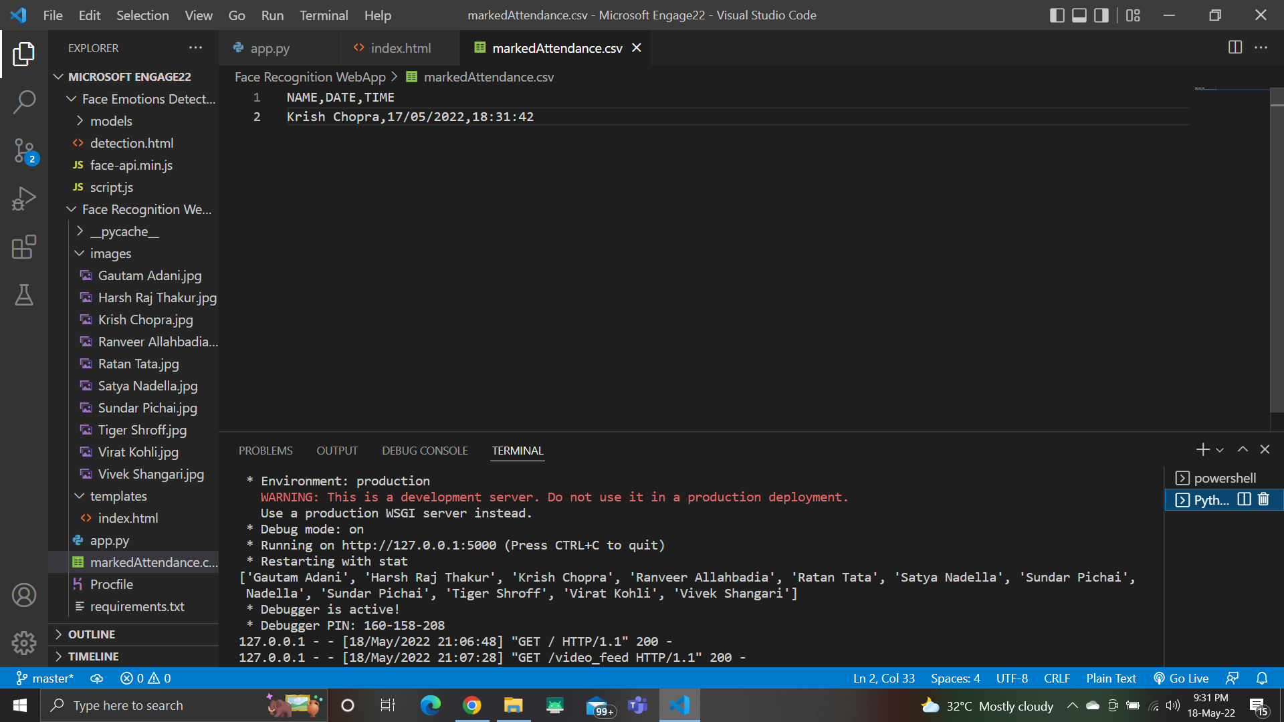Kill the Python terminal with trash icon
The width and height of the screenshot is (1284, 722).
pyautogui.click(x=1263, y=499)
